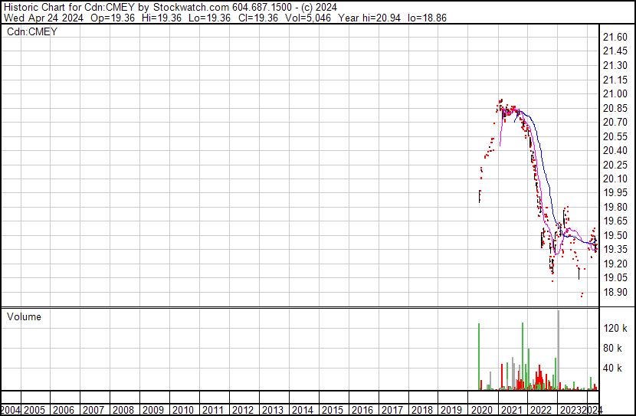Click the 19.20 price axis value
This screenshot has height=416, width=636.
pyautogui.click(x=615, y=264)
